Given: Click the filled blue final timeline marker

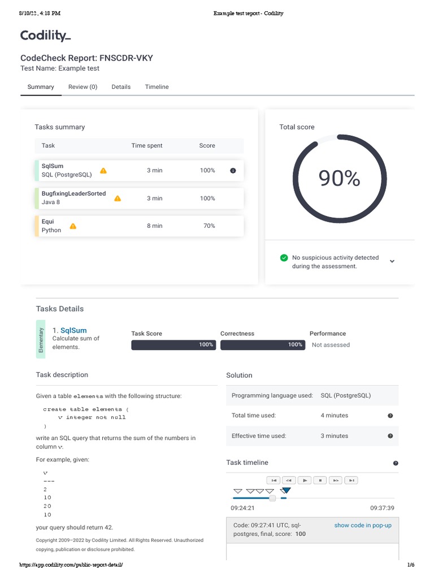Looking at the screenshot, I should [286, 490].
